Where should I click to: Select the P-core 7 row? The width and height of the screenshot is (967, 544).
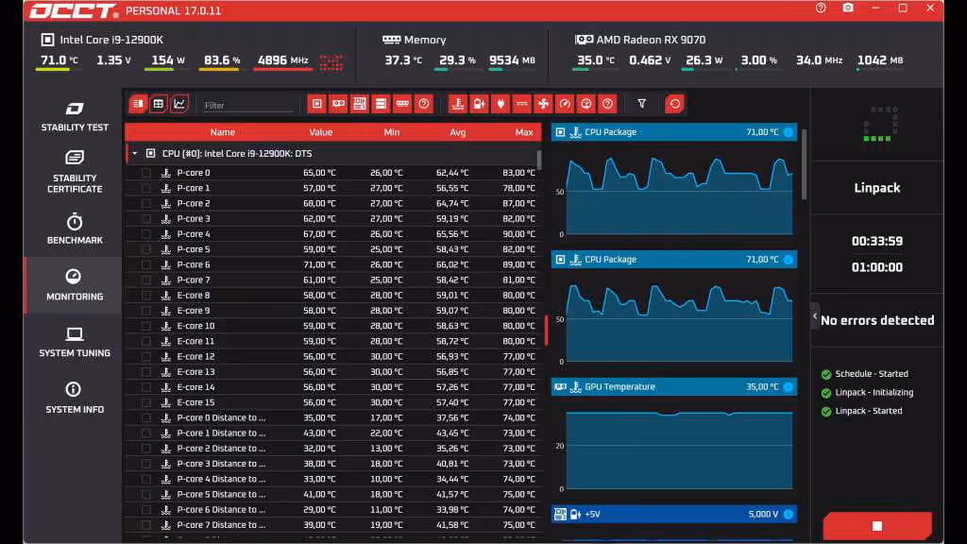coord(333,280)
